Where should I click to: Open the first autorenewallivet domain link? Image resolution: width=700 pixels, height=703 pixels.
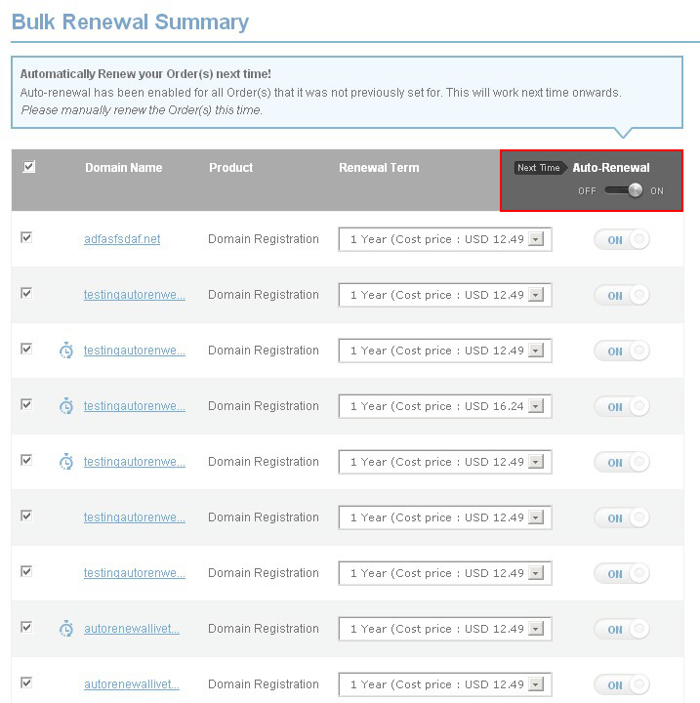(132, 629)
